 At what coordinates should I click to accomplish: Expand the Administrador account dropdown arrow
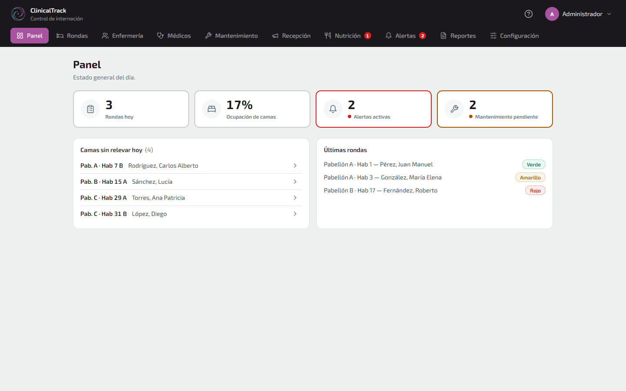pyautogui.click(x=609, y=14)
